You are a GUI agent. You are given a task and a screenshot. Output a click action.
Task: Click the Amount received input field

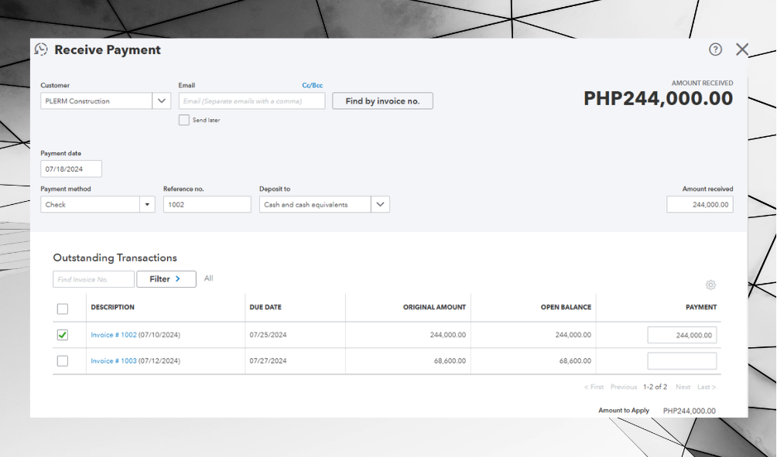coord(700,204)
